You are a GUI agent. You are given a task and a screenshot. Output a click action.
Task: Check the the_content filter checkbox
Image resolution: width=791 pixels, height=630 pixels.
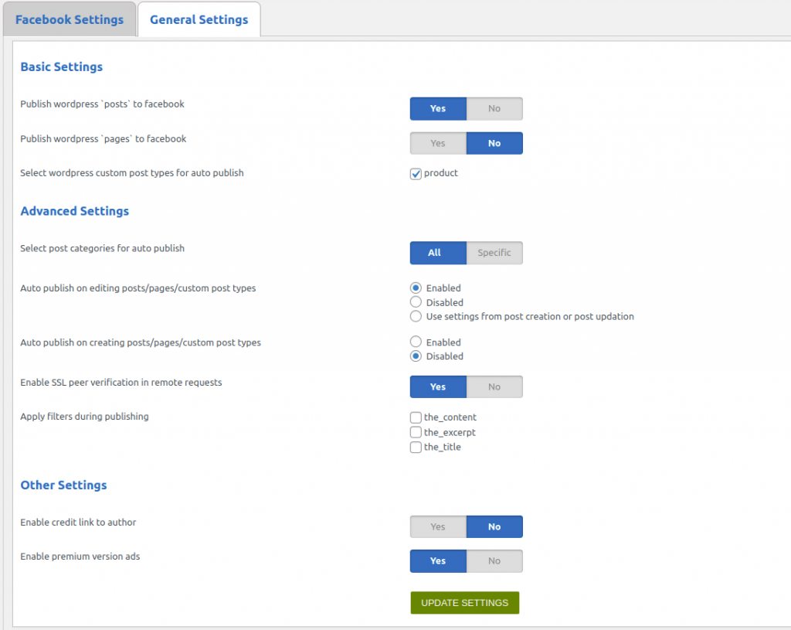click(x=416, y=417)
